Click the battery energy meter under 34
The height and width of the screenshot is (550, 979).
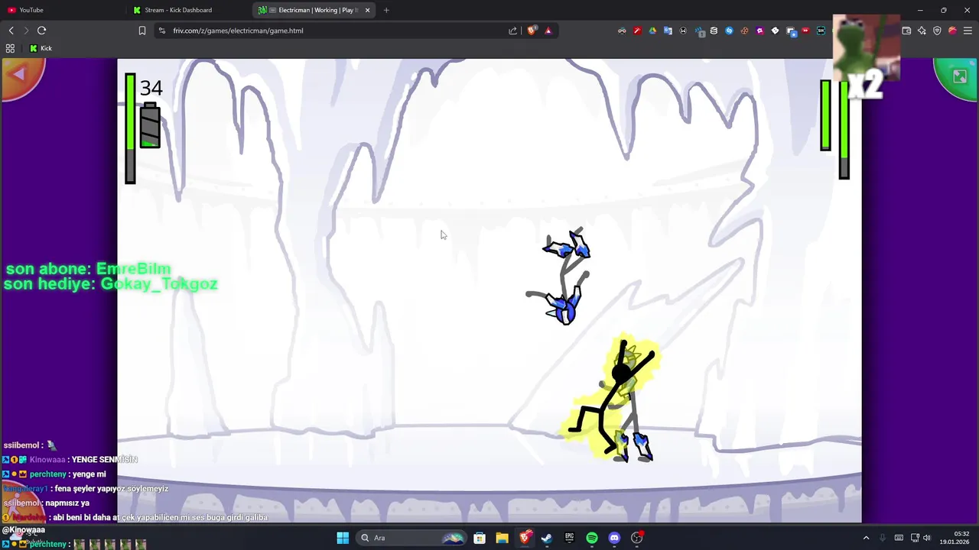tap(150, 125)
